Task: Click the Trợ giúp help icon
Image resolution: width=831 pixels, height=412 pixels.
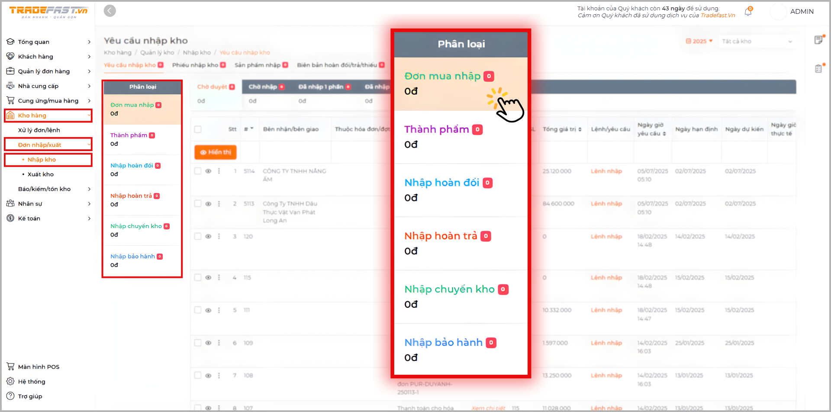Action: point(10,396)
